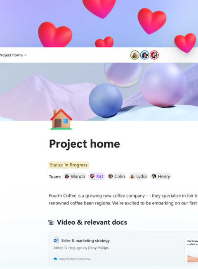198x269 pixels.
Task: Click the video camera icon beside heading
Action: point(51,222)
